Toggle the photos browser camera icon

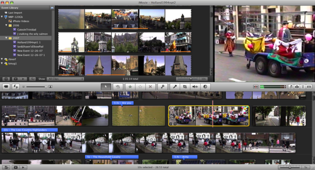click(x=297, y=87)
